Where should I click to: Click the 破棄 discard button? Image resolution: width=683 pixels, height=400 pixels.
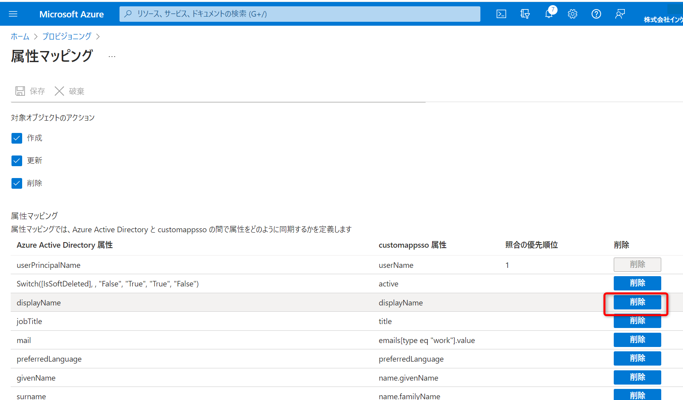click(x=70, y=91)
